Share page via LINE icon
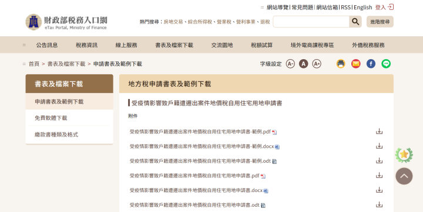The width and height of the screenshot is (423, 212). 386,64
